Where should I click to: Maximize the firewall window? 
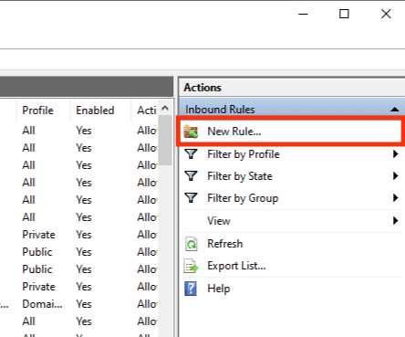[344, 14]
